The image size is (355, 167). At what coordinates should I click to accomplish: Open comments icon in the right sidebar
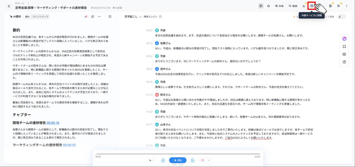coord(344,54)
